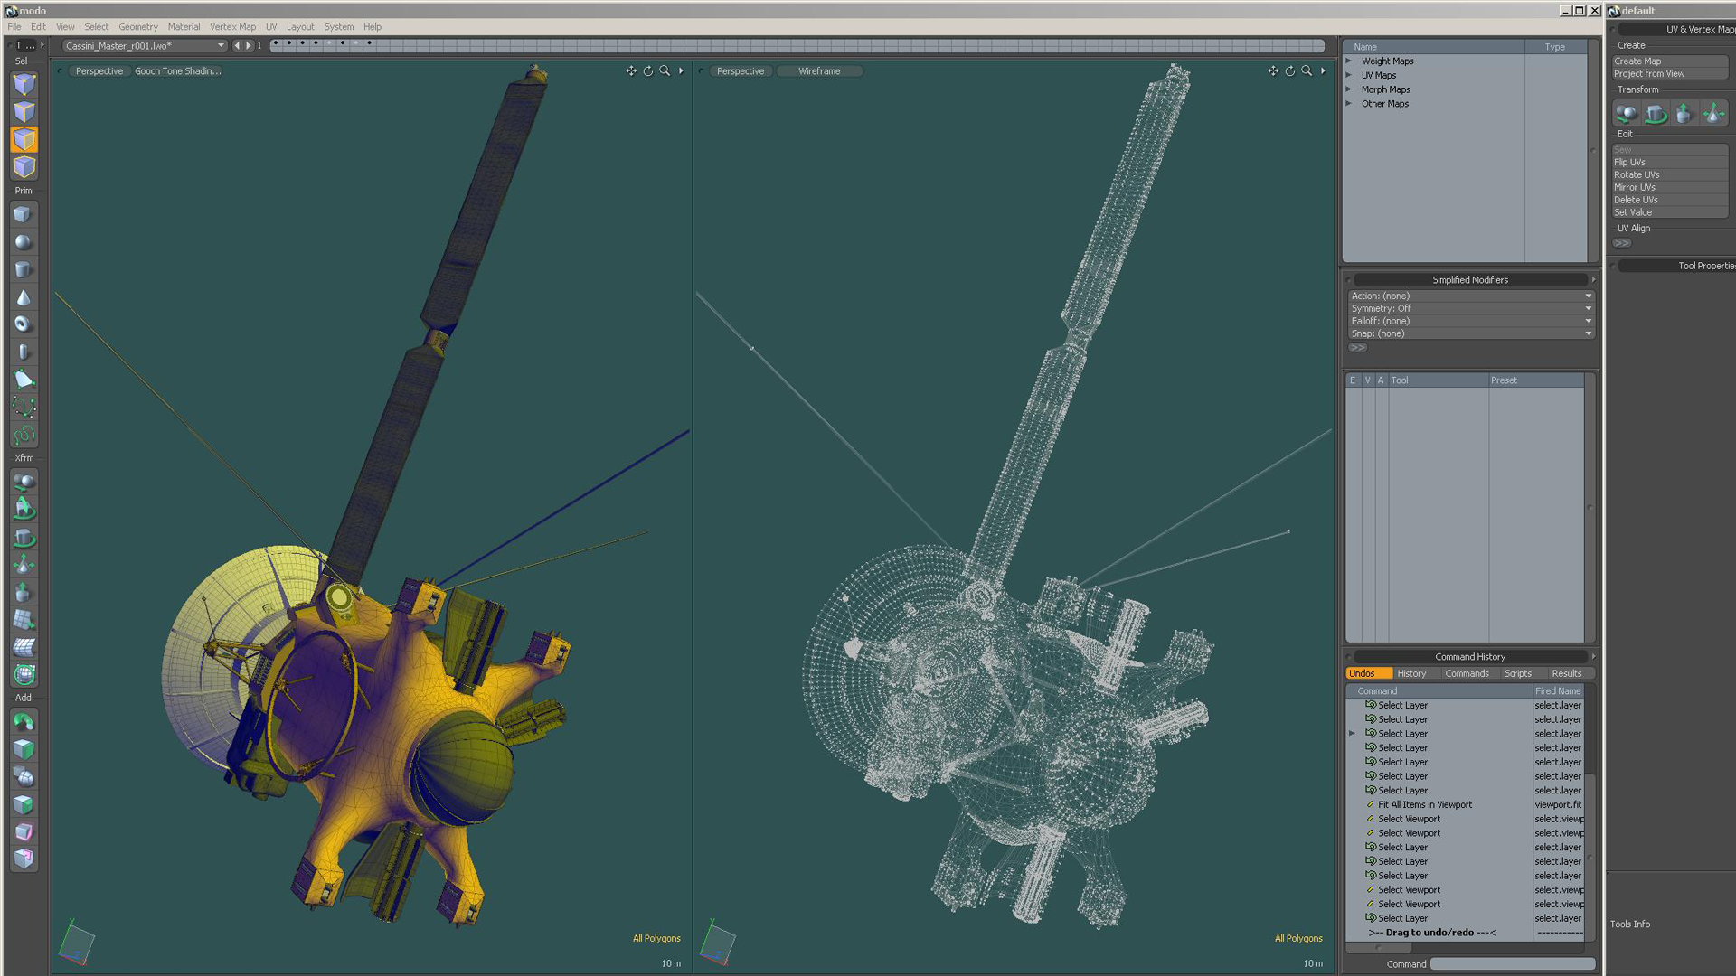Click the Command input field

[1512, 964]
